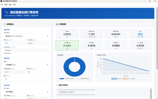This screenshot has height=99, width=158.
Task: Toggle the 沿程压力 legend in the line chart
Action: click(117, 79)
